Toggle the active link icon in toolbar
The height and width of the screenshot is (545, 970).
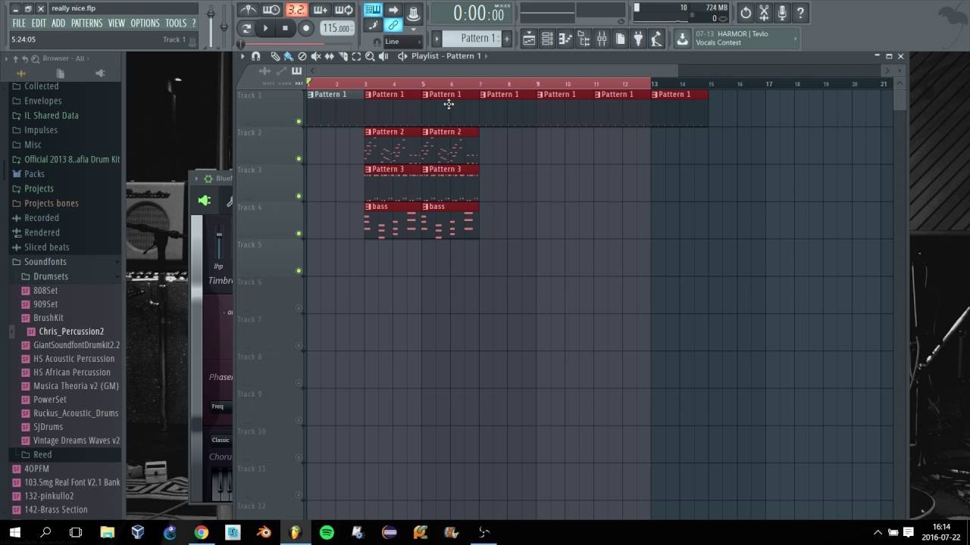(393, 26)
